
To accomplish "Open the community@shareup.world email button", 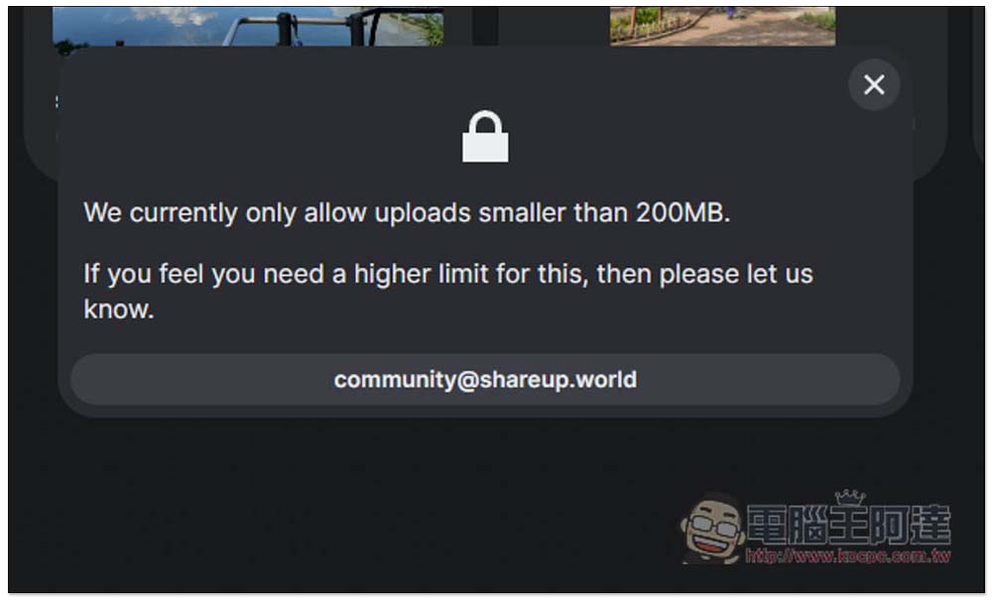I will [485, 380].
